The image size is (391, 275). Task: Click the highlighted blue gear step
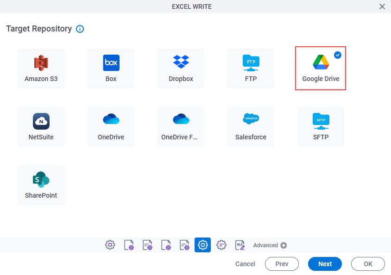pos(203,245)
